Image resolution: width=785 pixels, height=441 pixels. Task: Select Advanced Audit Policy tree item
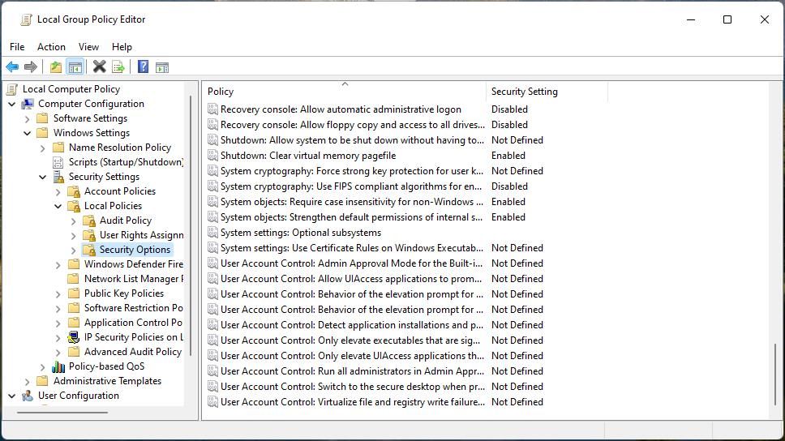click(133, 351)
